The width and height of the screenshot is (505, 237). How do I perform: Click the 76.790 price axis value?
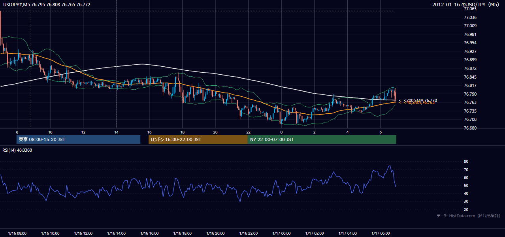coord(470,94)
